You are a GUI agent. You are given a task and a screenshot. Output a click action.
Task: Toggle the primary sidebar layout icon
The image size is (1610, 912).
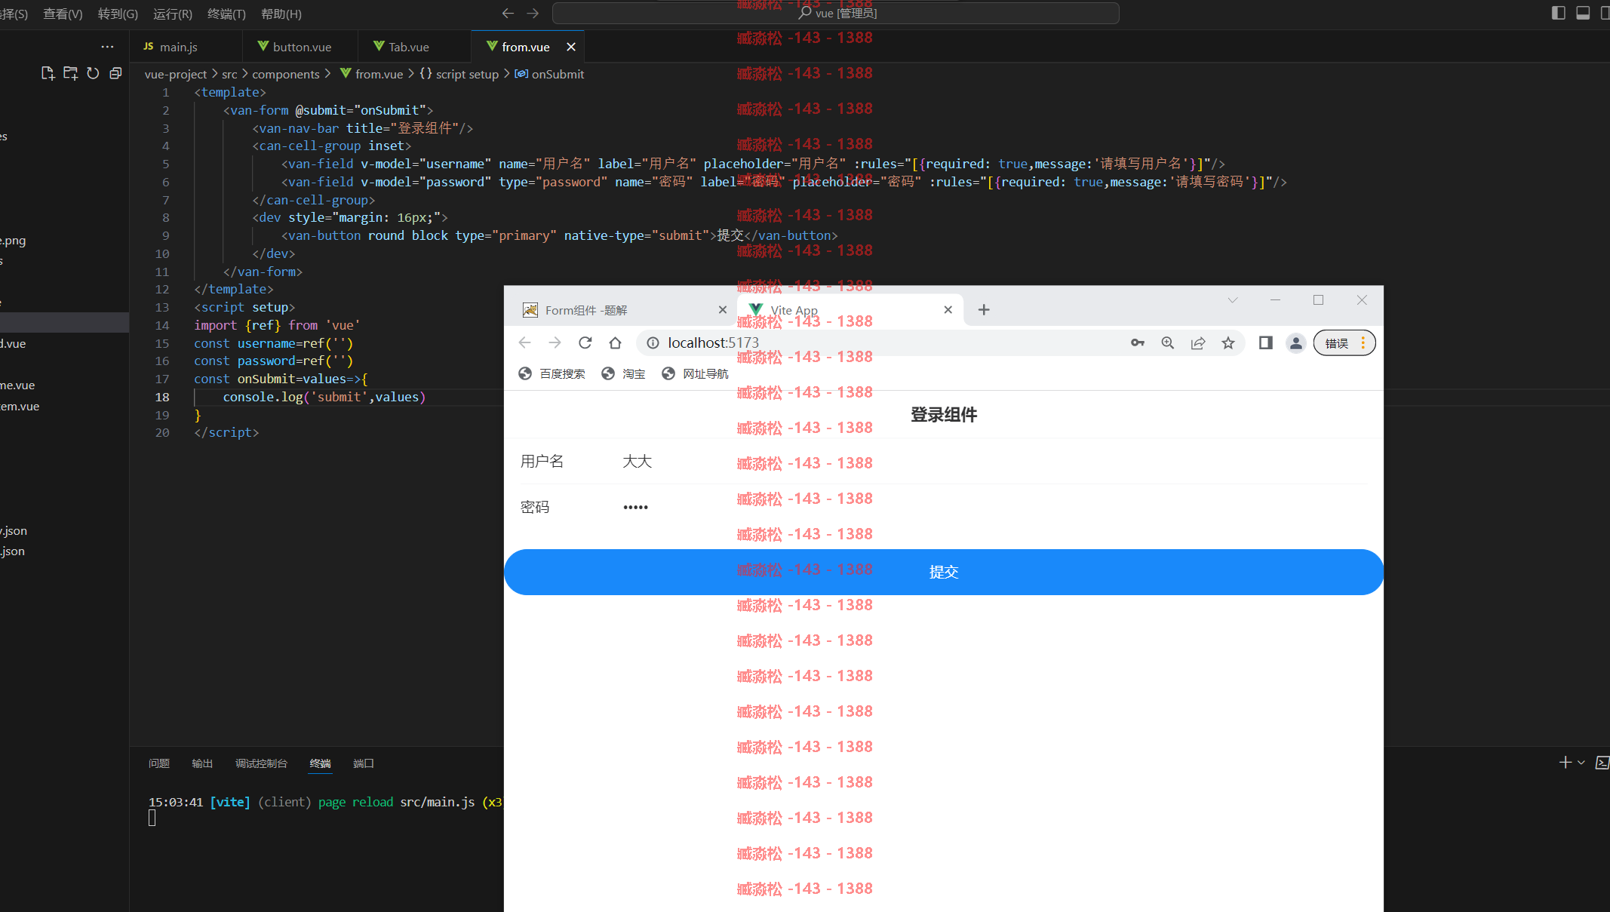[1559, 13]
